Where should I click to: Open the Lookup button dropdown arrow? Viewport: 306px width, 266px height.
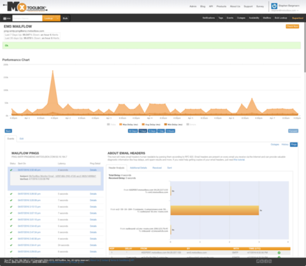pos(58,18)
